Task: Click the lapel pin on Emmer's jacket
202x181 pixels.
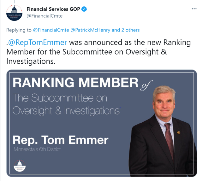Action: [179, 133]
